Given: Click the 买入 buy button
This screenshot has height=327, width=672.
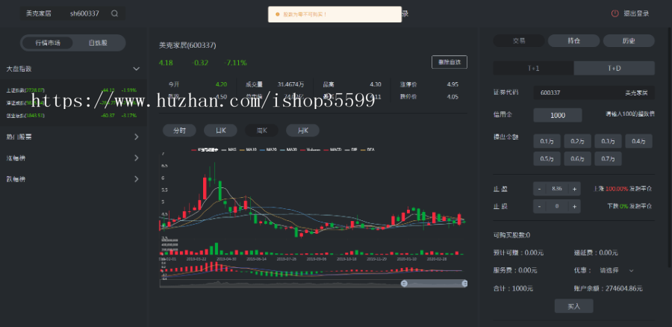Looking at the screenshot, I should [x=574, y=306].
